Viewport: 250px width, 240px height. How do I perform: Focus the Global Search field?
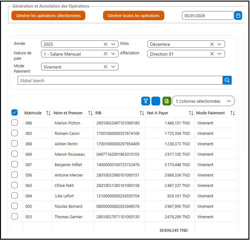[x=120, y=80]
